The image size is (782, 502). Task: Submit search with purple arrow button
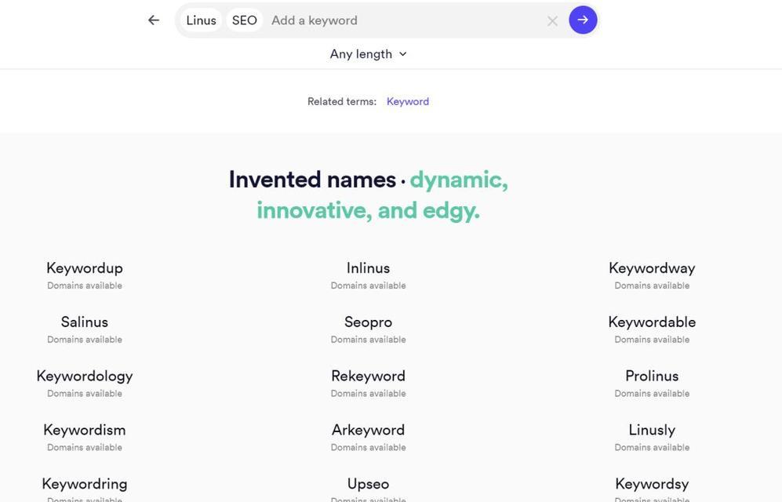pyautogui.click(x=583, y=20)
